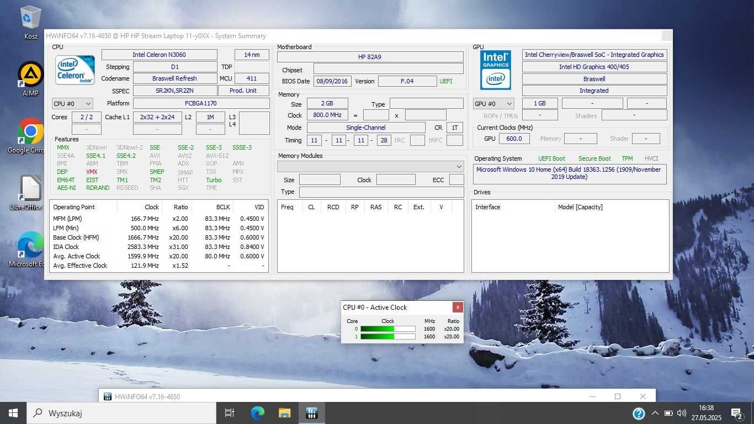Image resolution: width=754 pixels, height=424 pixels.
Task: Click the F.04 BIOS version field
Action: (x=408, y=81)
